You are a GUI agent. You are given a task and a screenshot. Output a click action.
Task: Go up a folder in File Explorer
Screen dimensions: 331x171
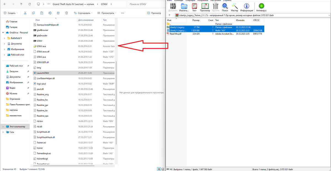pyautogui.click(x=22, y=4)
